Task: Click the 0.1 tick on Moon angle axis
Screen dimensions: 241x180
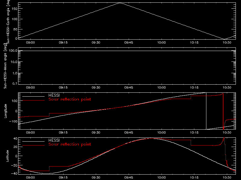Action: 15,83
